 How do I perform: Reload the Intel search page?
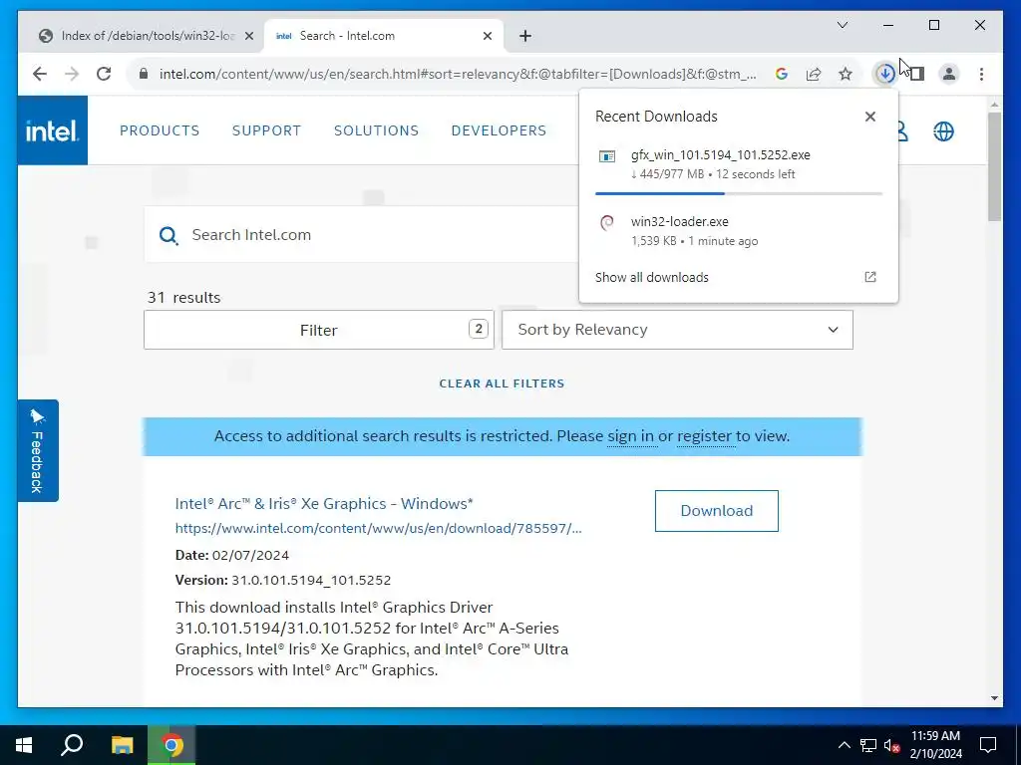pyautogui.click(x=104, y=74)
